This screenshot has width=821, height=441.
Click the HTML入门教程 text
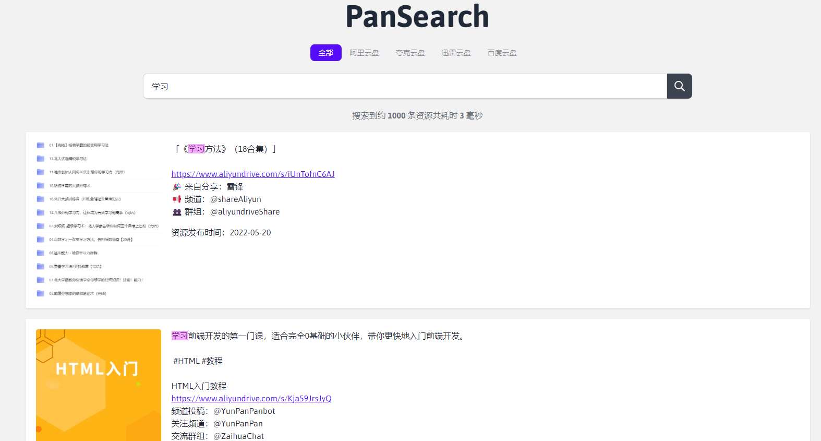pyautogui.click(x=199, y=386)
